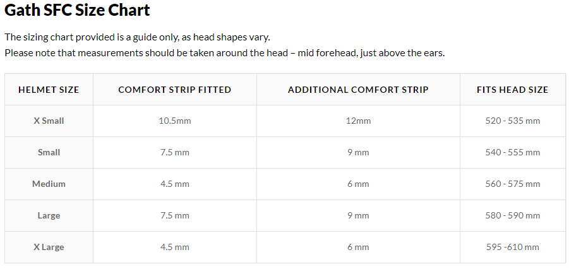569x269 pixels.
Task: Click the X Large row label
Action: [49, 248]
